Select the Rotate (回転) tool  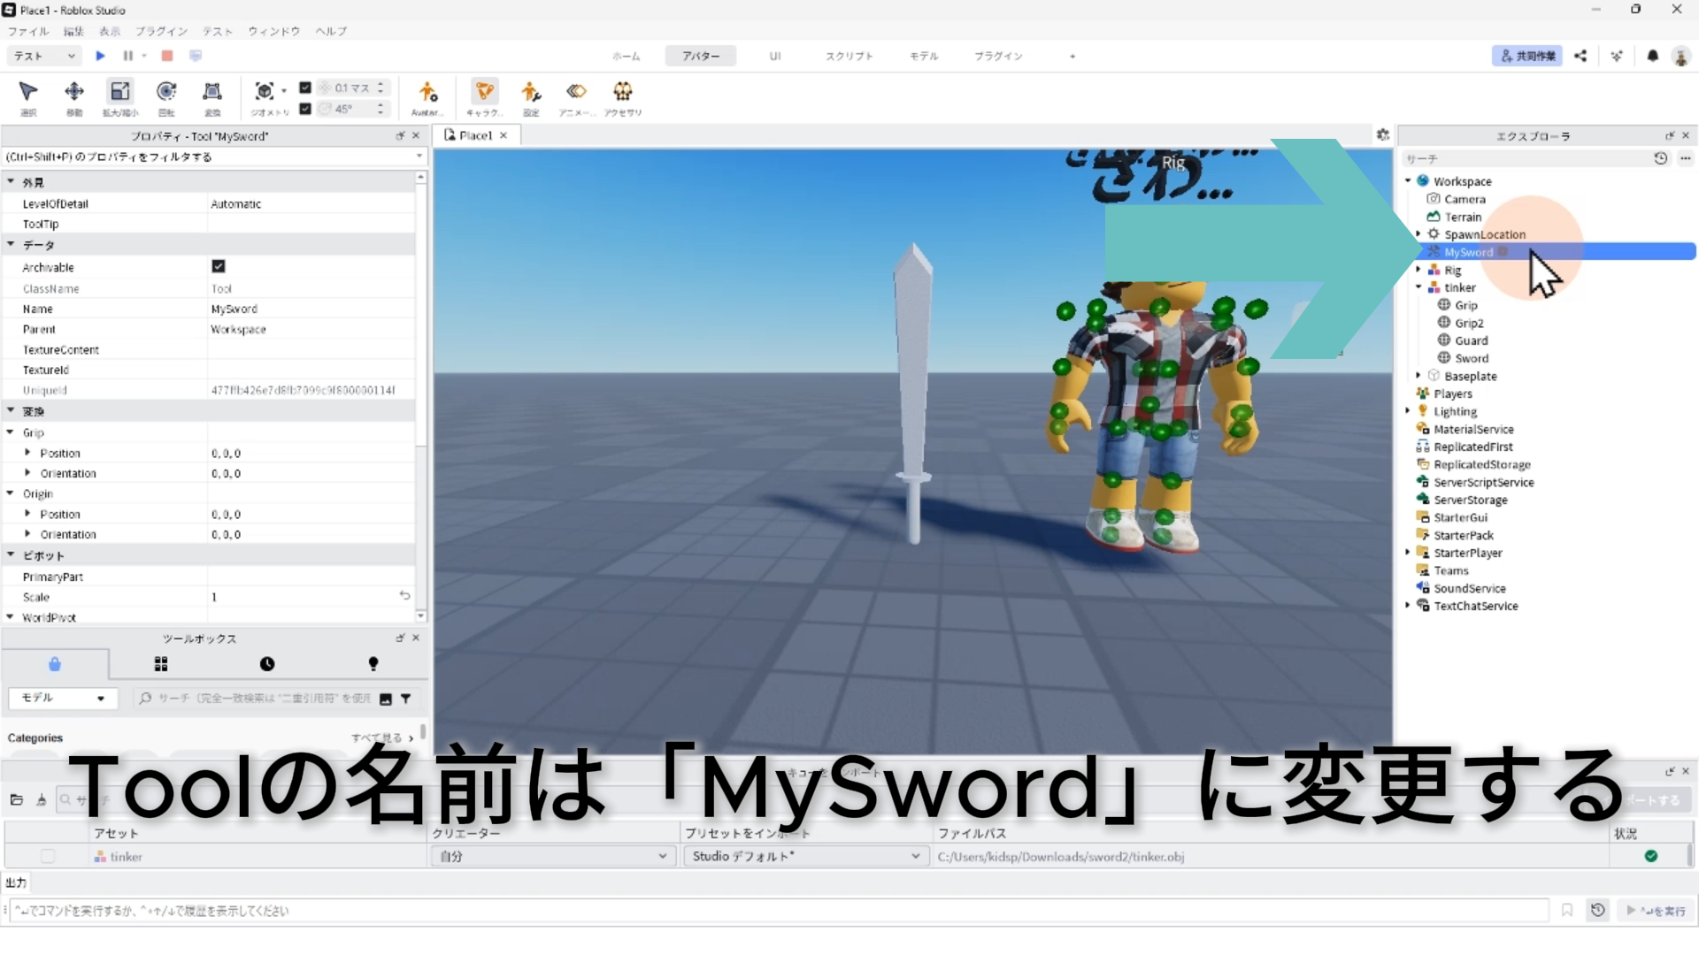tap(166, 92)
